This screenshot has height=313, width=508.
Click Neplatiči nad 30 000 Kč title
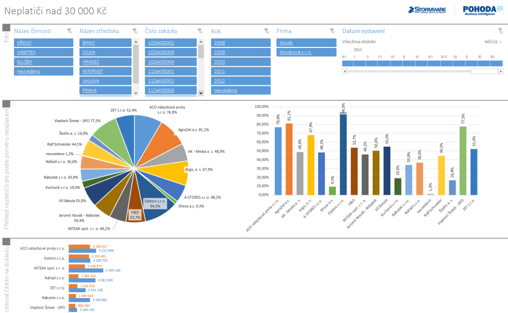(x=56, y=11)
